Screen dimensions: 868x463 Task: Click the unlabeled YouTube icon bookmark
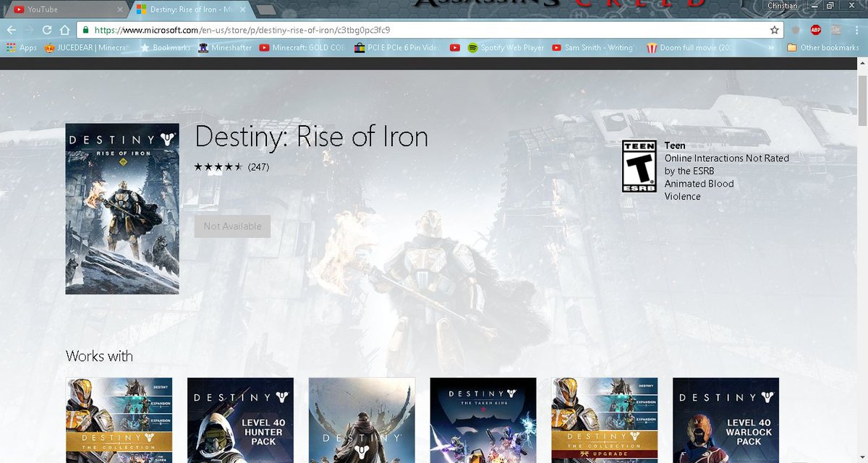(455, 48)
